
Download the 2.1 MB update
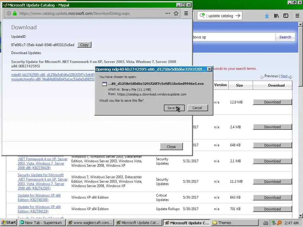pyautogui.click(x=273, y=161)
